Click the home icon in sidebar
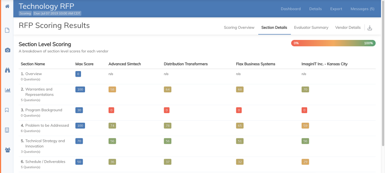The image size is (385, 173). coord(7,6)
